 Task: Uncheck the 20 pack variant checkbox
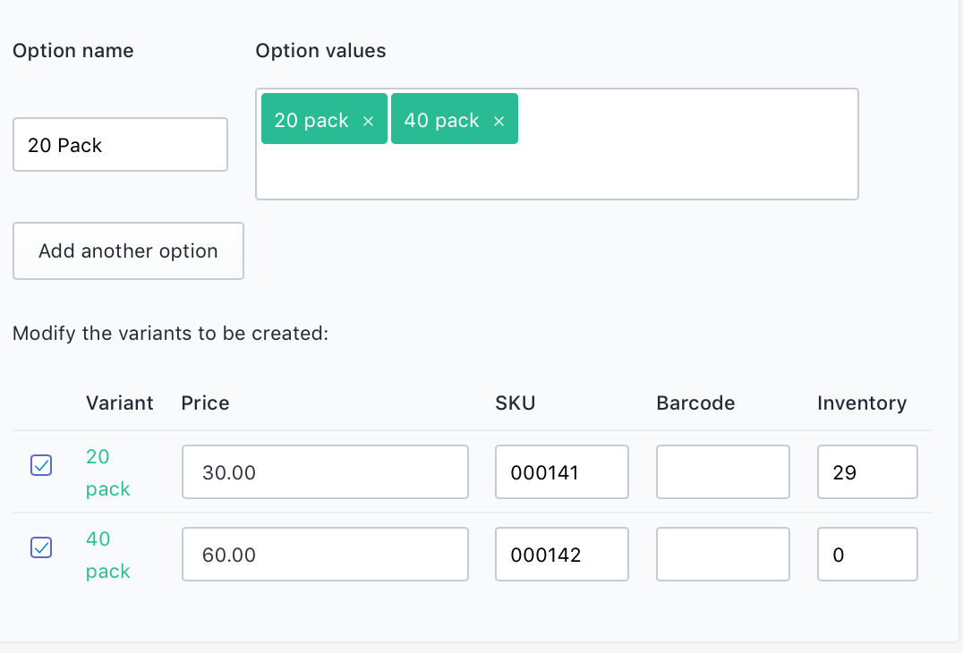41,465
